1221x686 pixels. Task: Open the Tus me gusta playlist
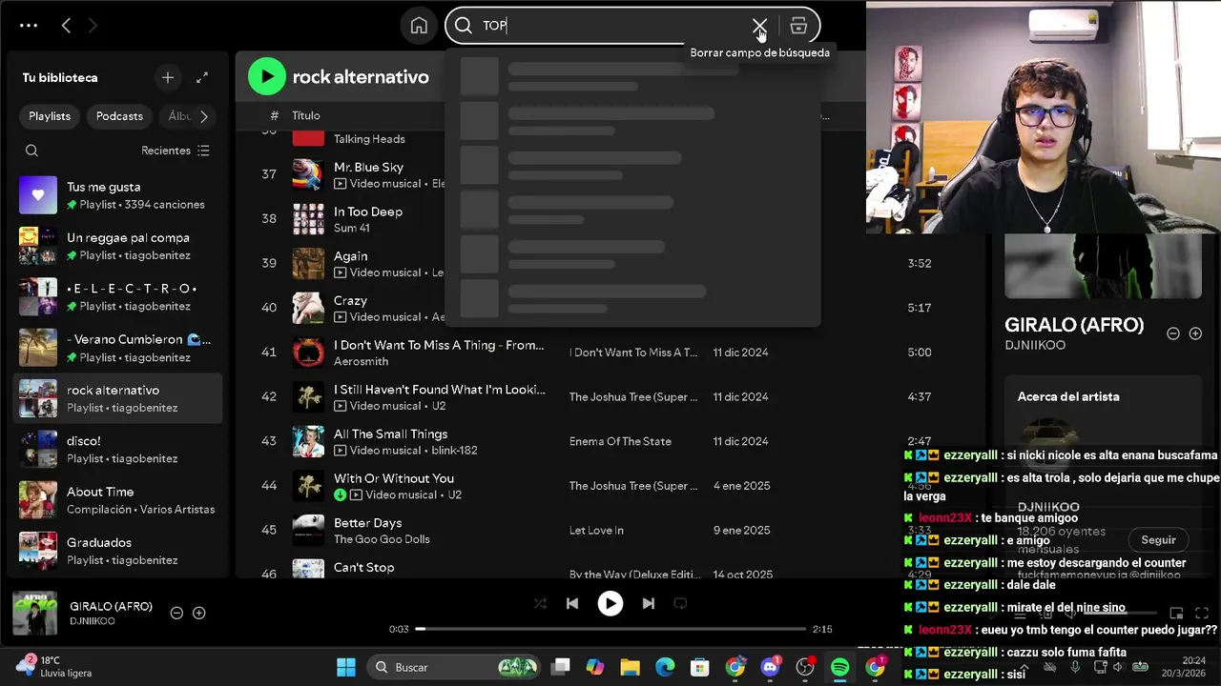(119, 195)
